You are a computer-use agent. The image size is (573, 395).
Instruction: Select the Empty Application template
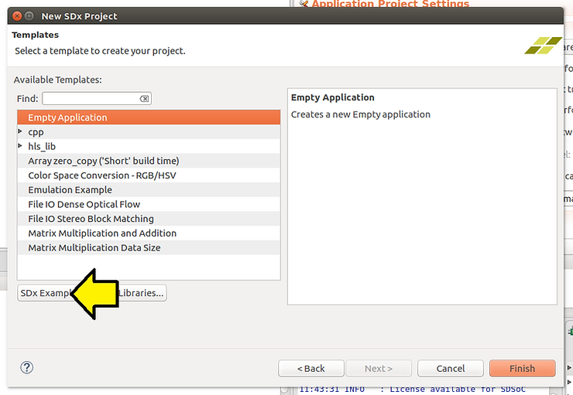[67, 117]
